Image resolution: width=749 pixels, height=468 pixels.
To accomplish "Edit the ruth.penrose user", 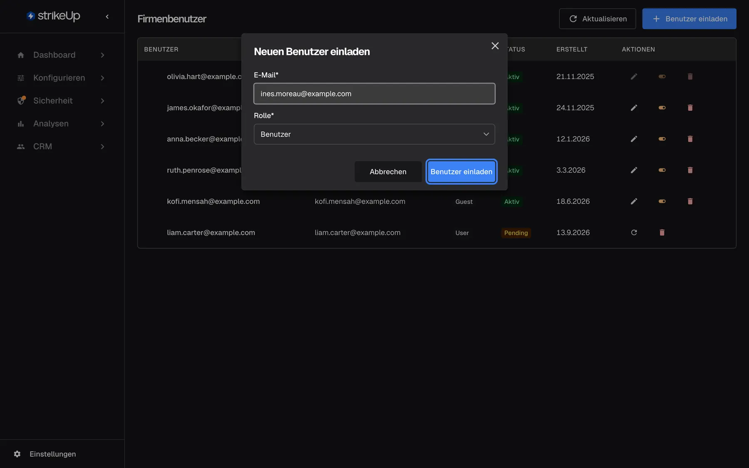I will pos(634,170).
